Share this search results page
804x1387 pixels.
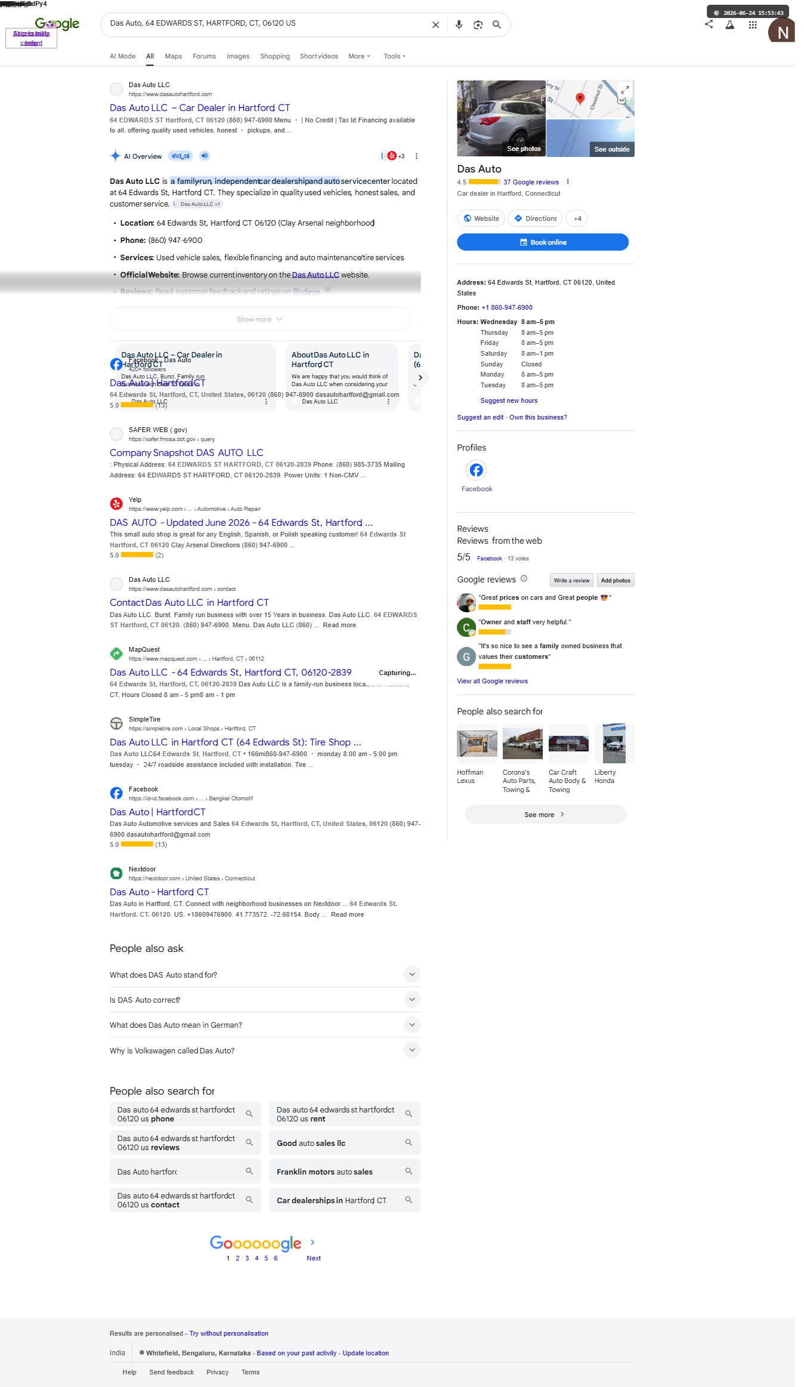[709, 24]
